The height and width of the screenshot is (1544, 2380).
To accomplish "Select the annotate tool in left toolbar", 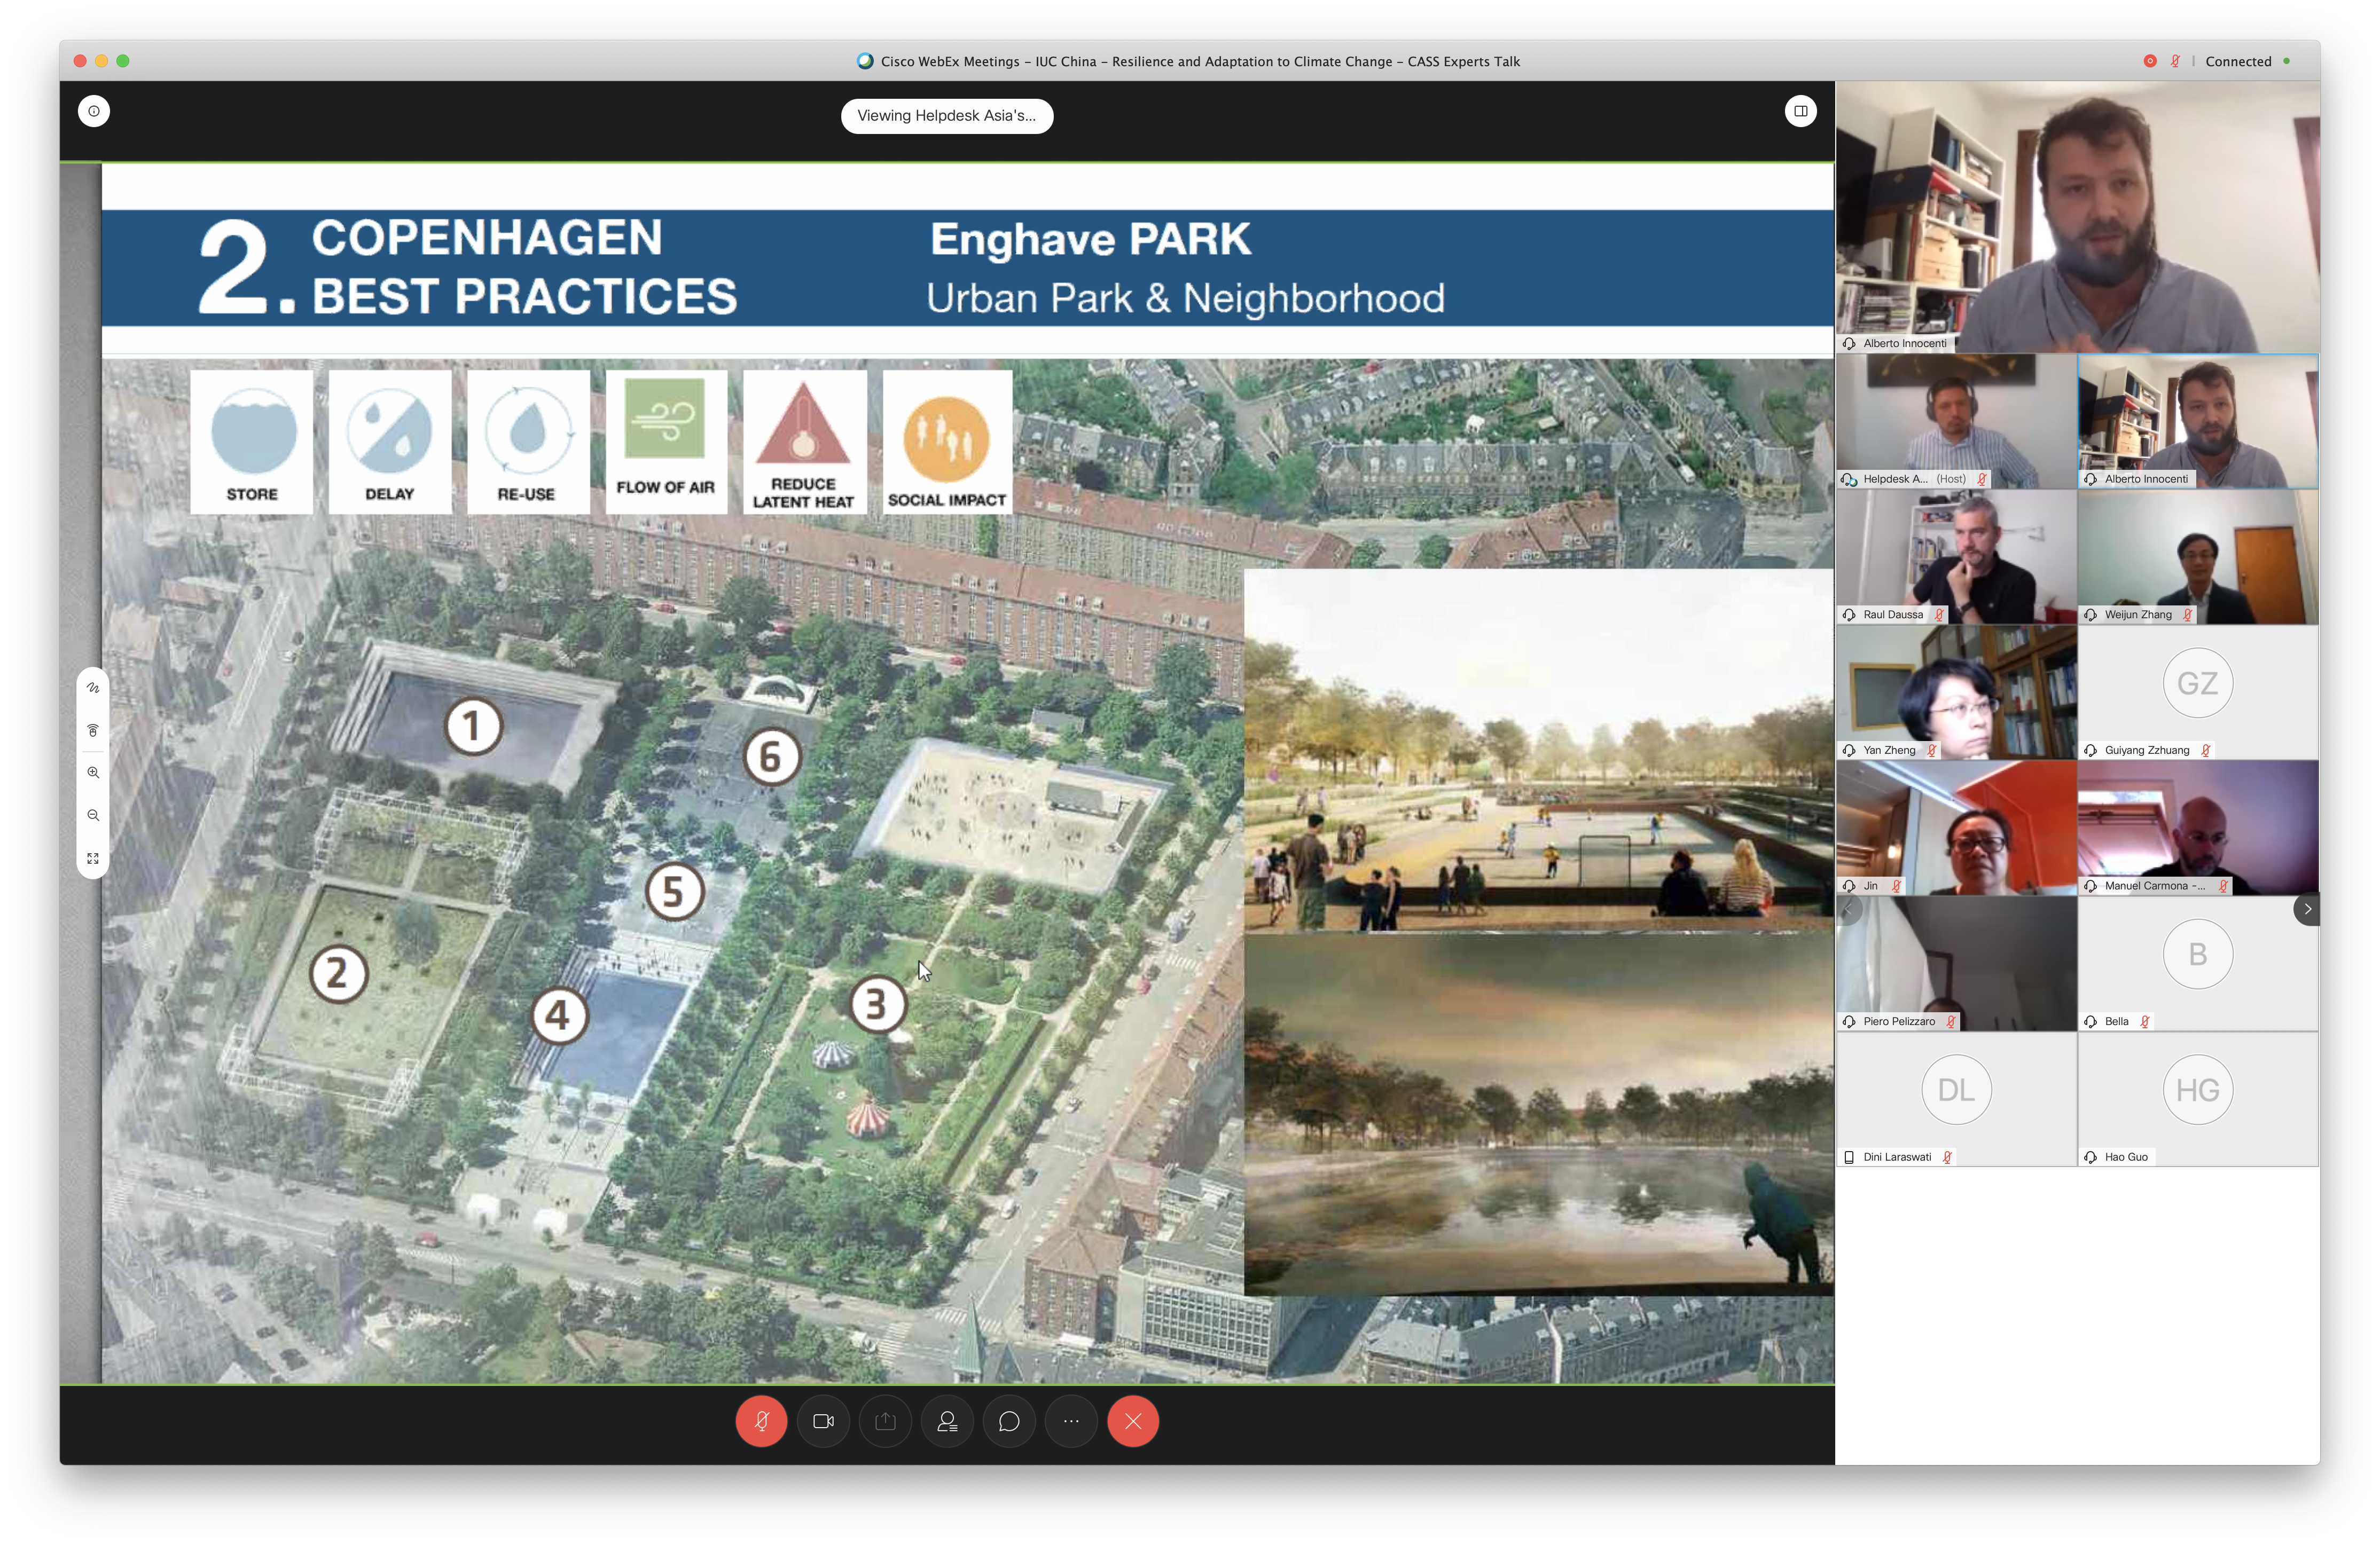I will click(93, 688).
